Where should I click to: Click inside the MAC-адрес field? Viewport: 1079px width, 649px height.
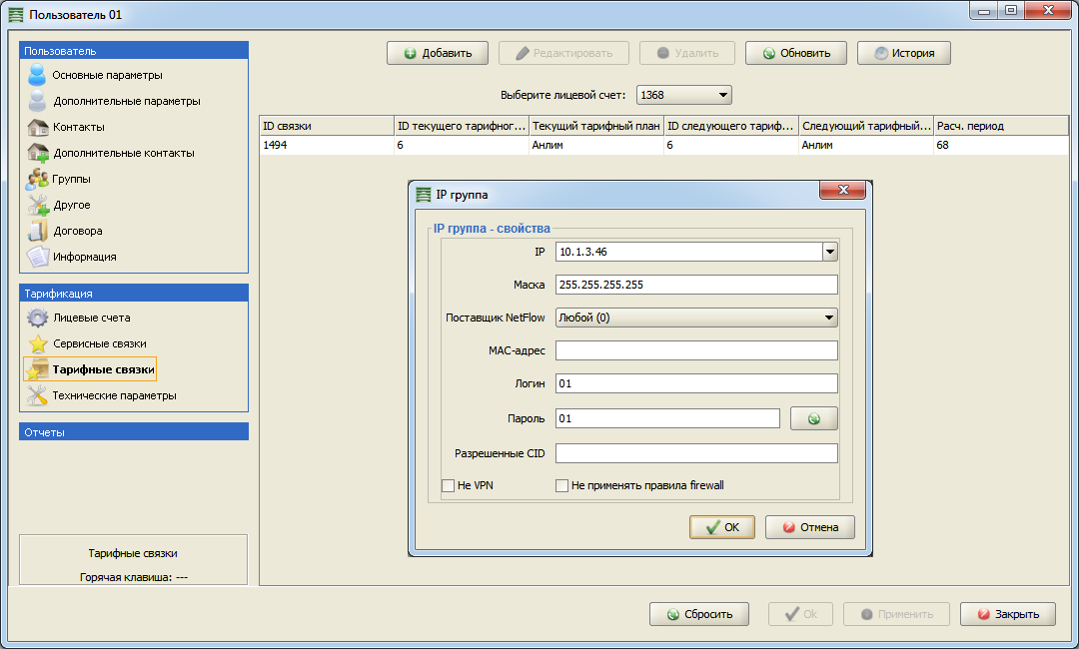tap(695, 350)
